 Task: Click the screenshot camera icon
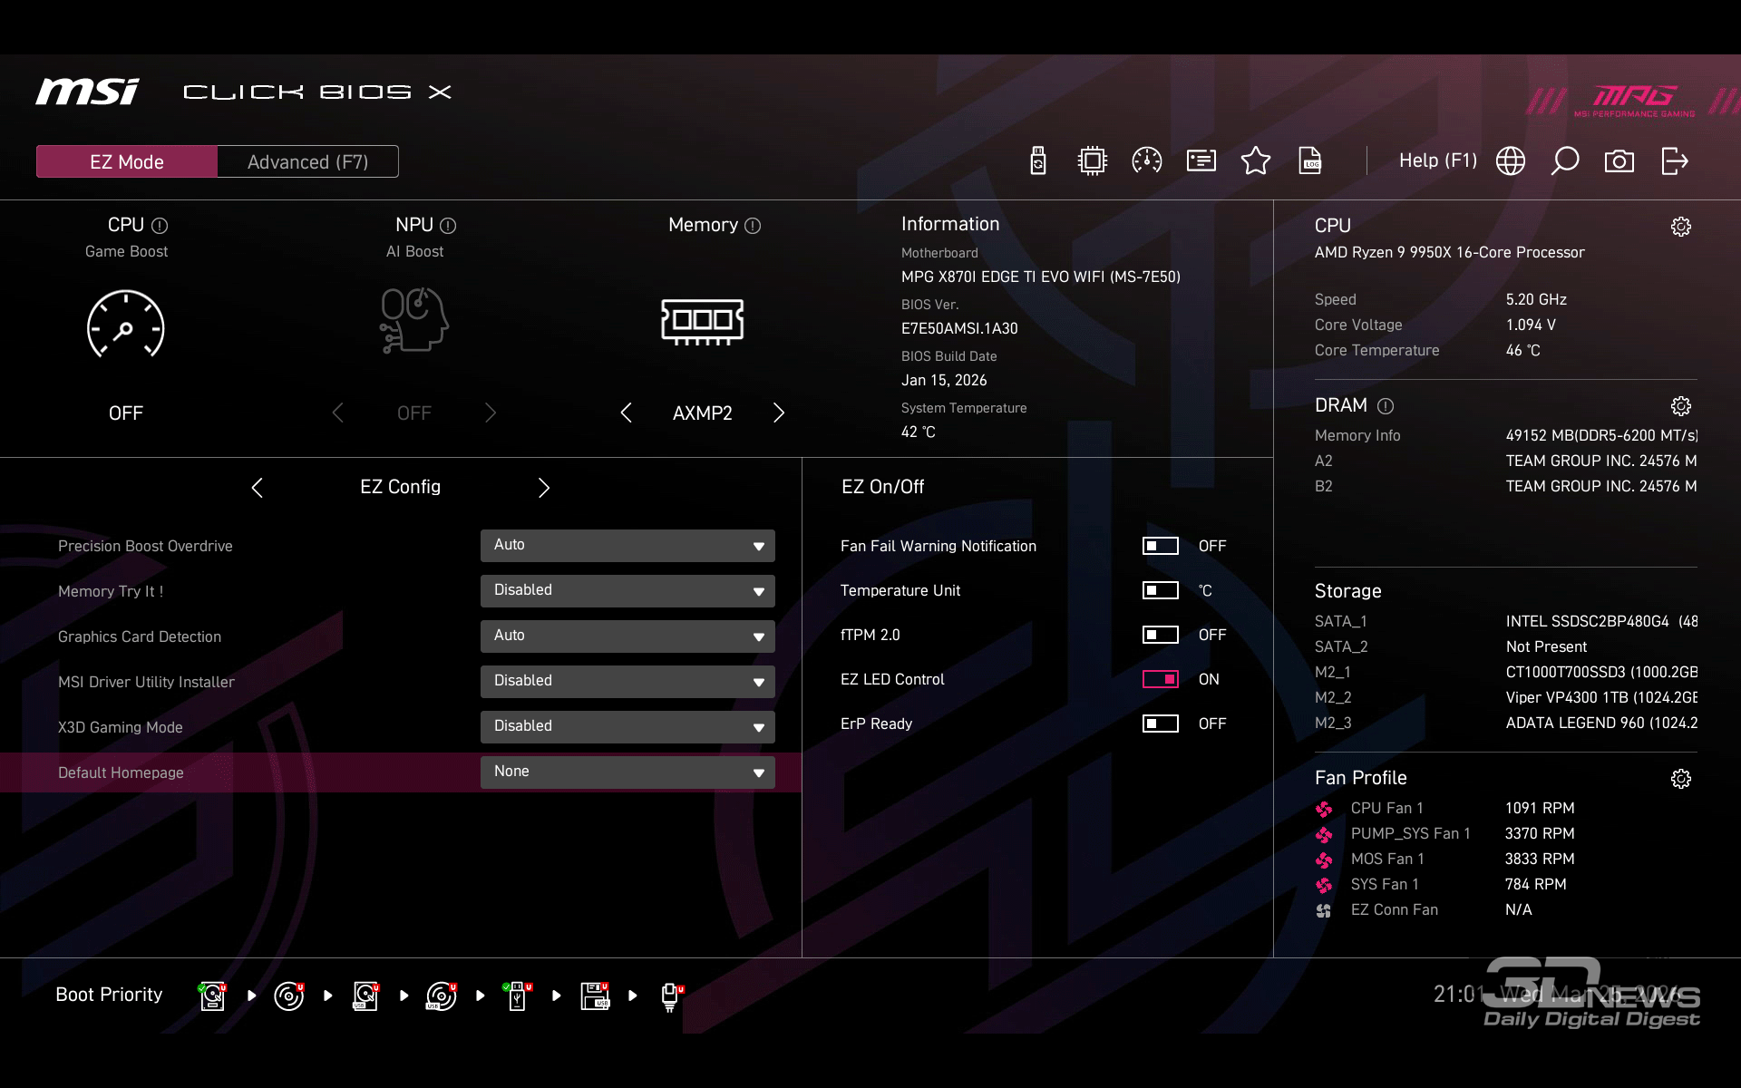1619,161
